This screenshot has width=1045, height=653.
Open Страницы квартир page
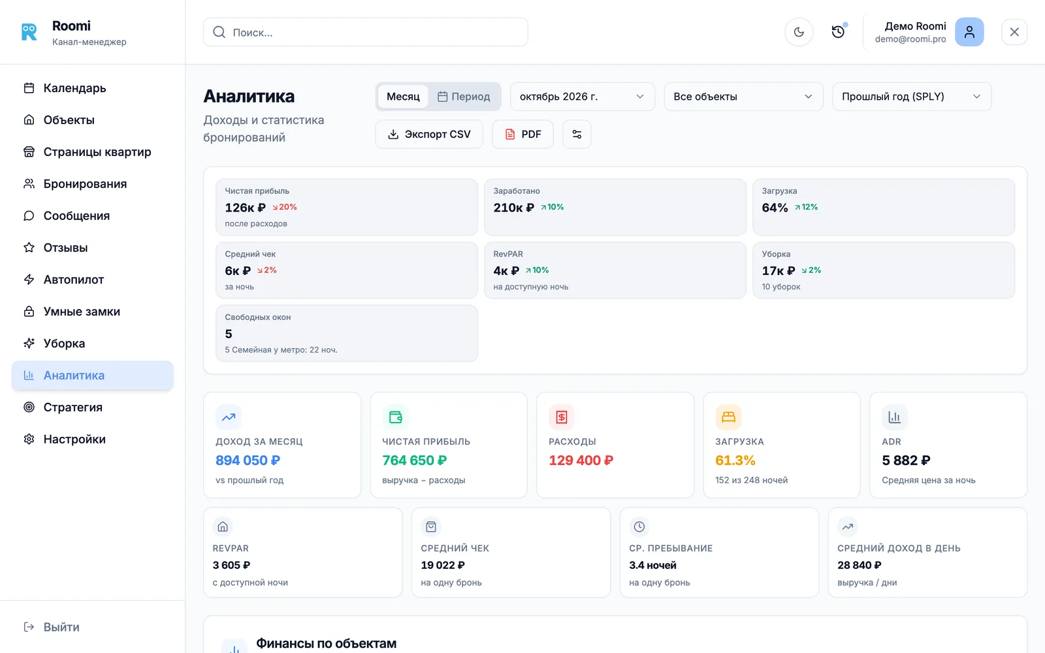(93, 152)
